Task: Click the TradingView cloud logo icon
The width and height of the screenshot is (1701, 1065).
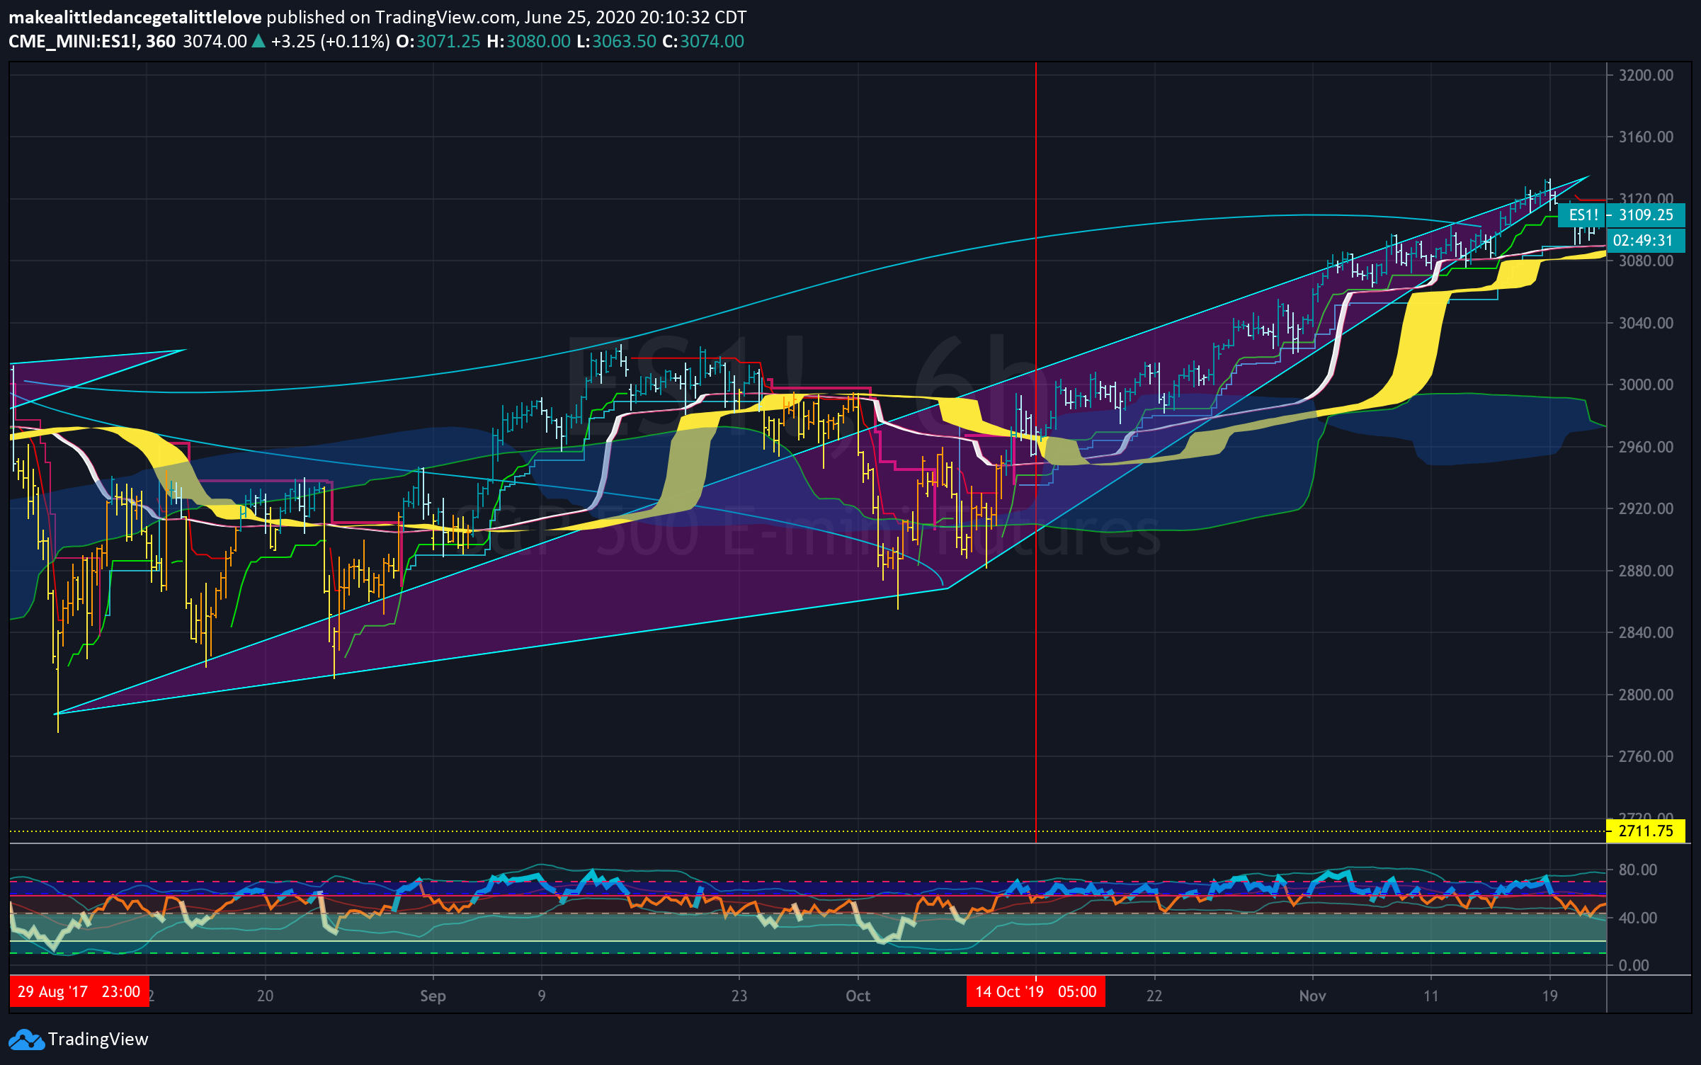Action: [26, 1039]
